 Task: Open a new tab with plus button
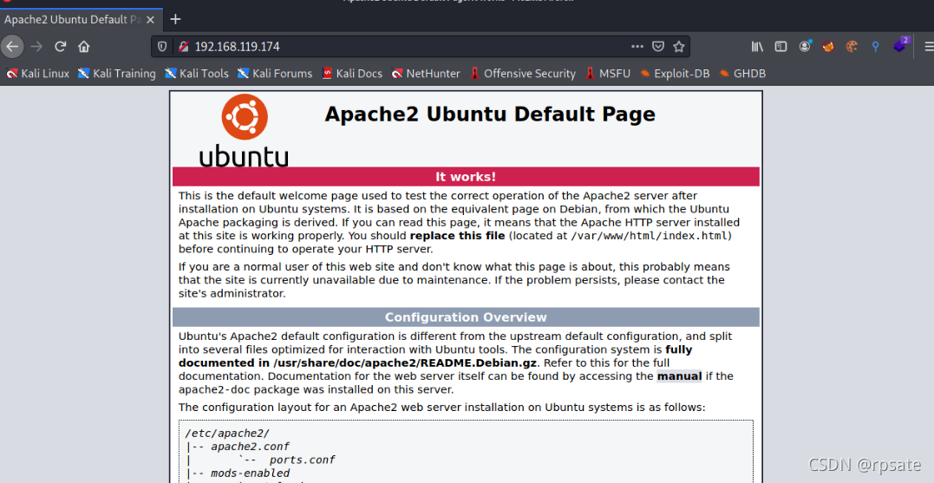(x=175, y=19)
